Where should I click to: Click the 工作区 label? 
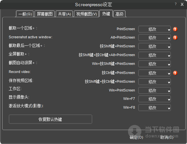click(15, 89)
